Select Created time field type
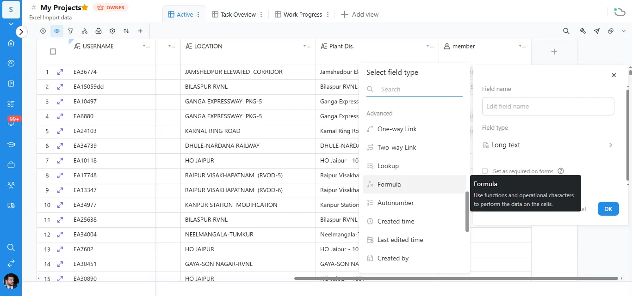The width and height of the screenshot is (632, 296). pos(414,221)
